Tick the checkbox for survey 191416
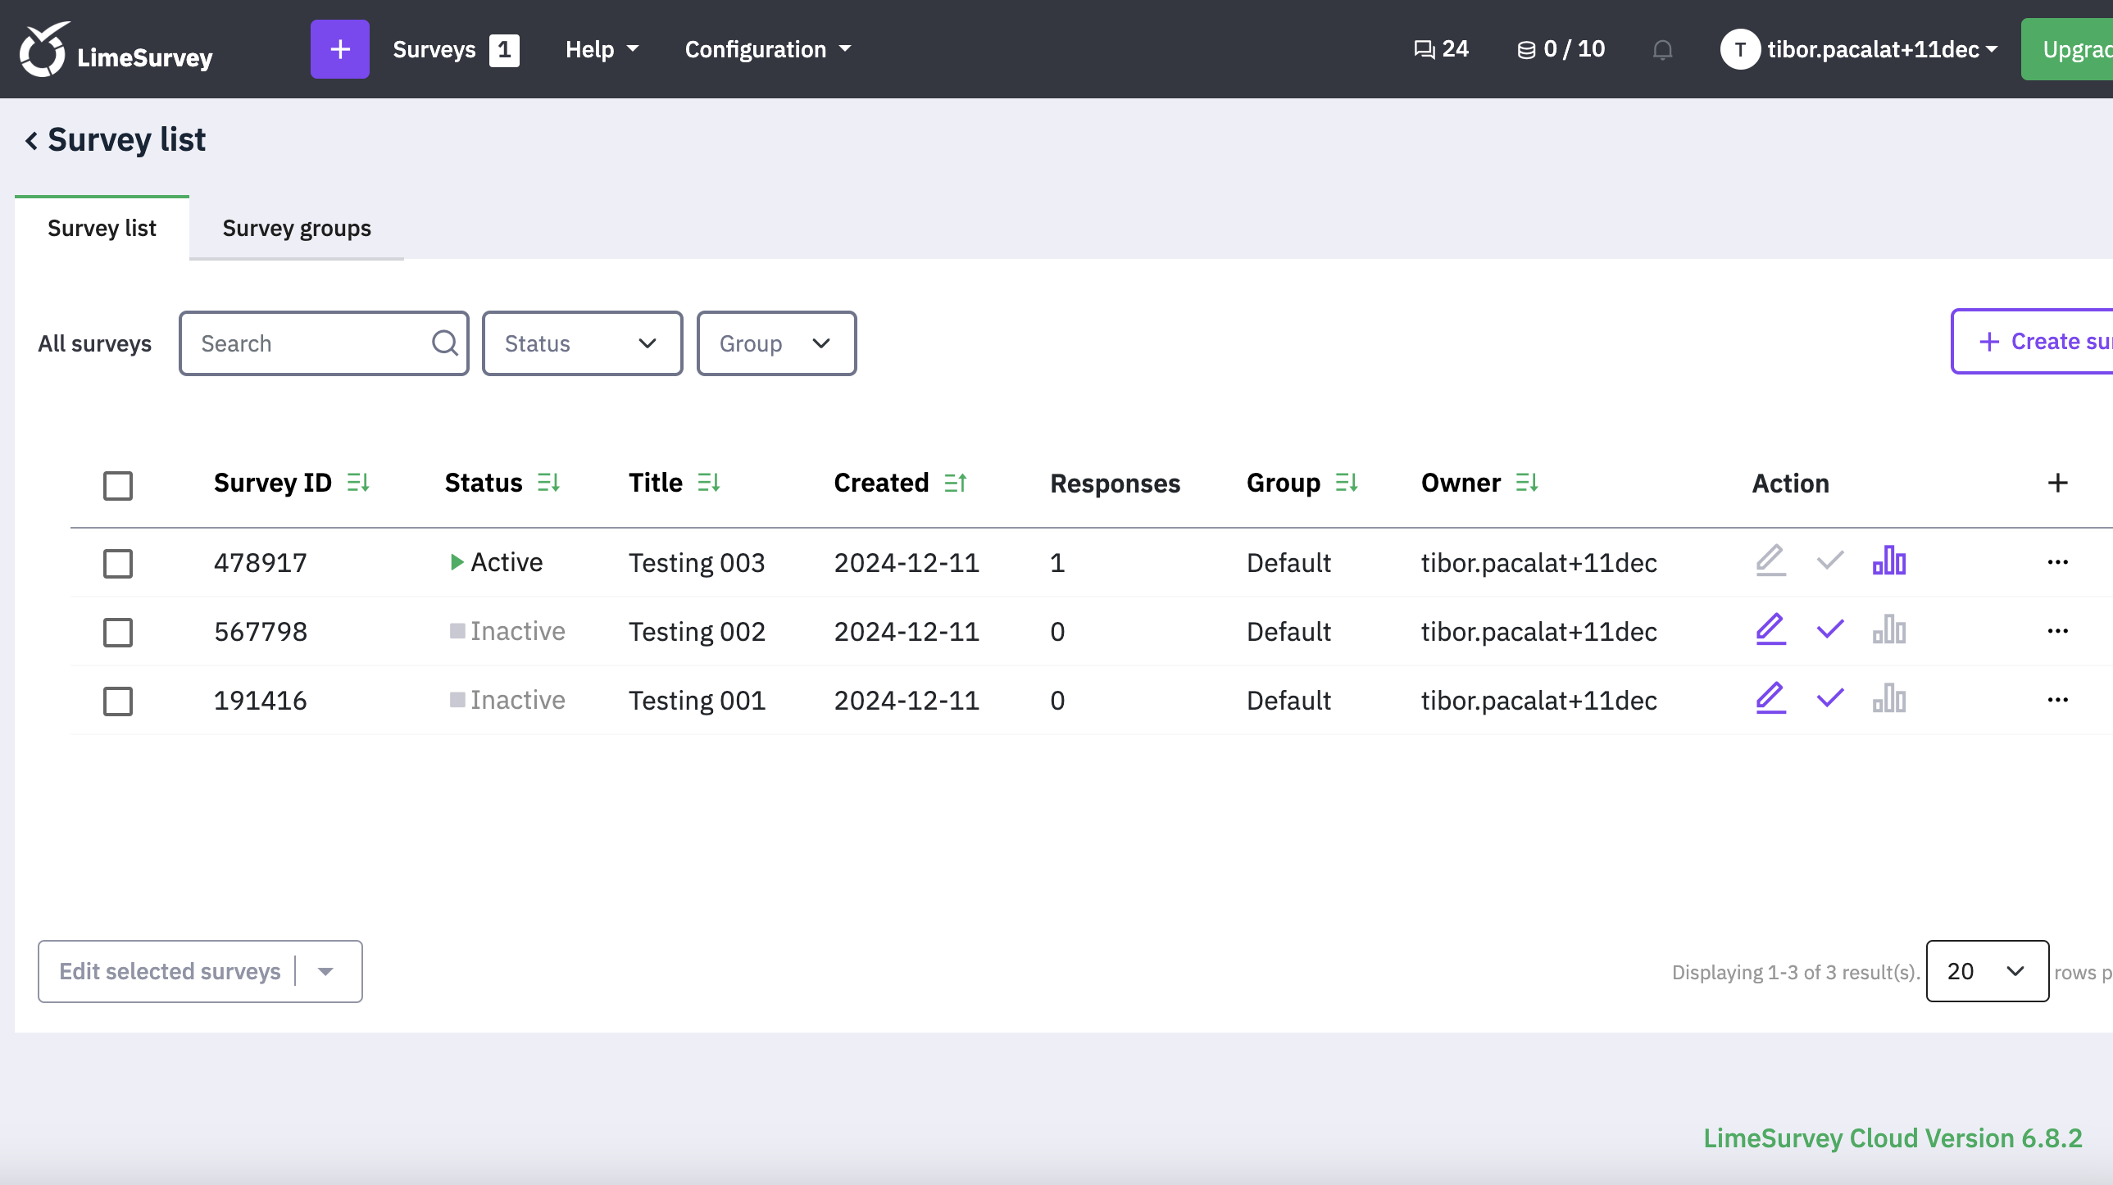This screenshot has height=1185, width=2113. click(x=117, y=701)
